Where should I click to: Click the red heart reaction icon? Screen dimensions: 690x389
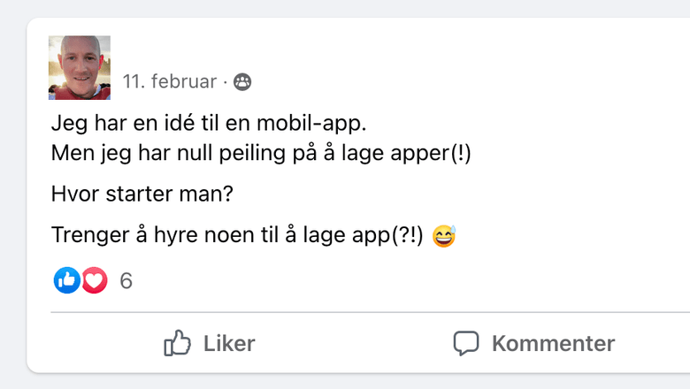[94, 281]
